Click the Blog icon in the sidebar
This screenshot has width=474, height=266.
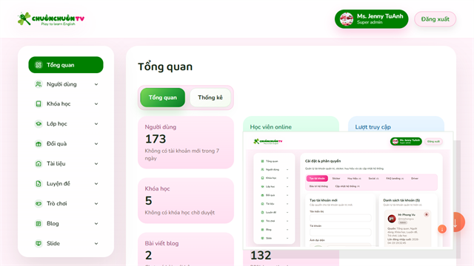pyautogui.click(x=39, y=223)
